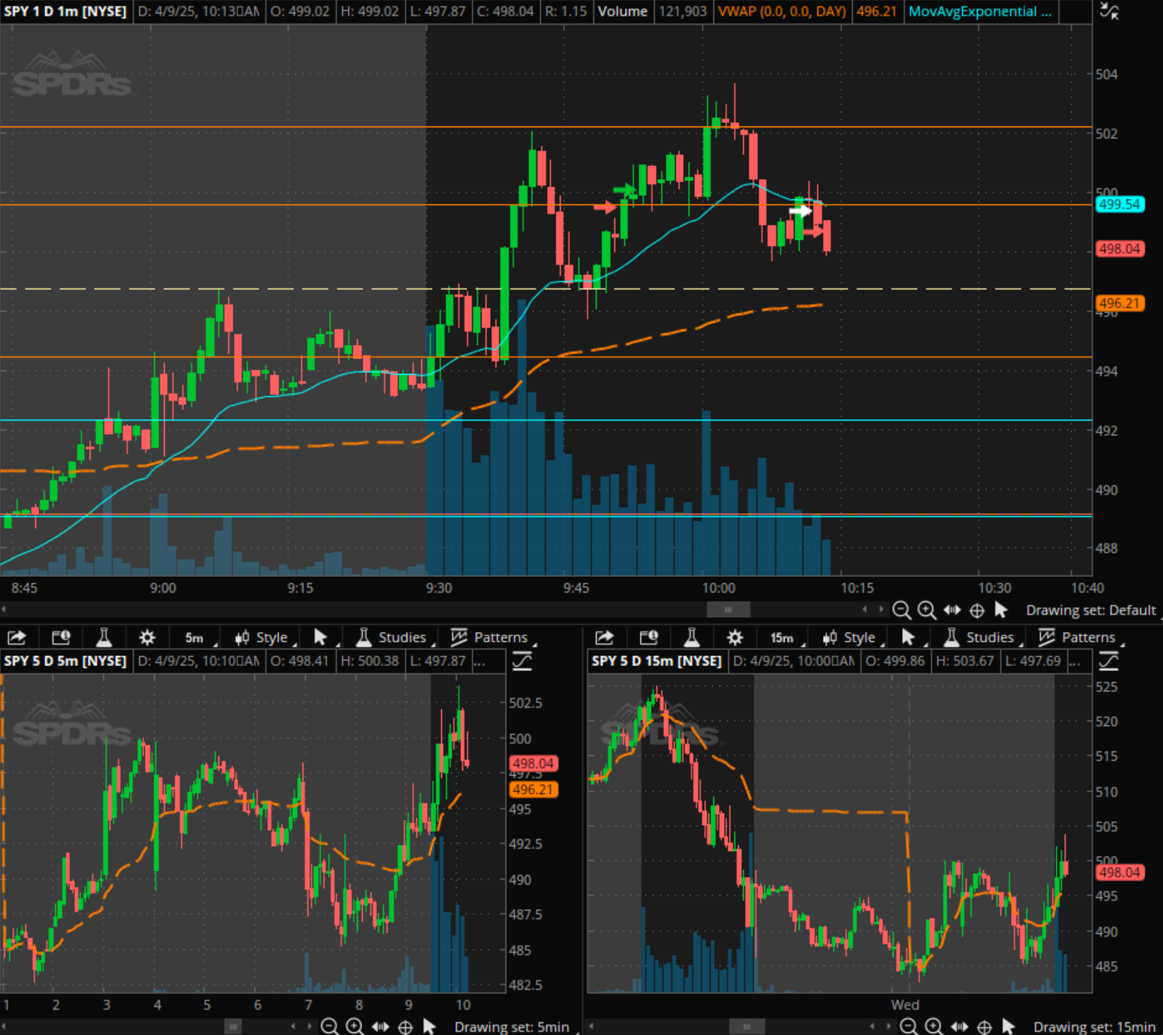Click the 'Drawing set: Default' selector

(x=1090, y=610)
